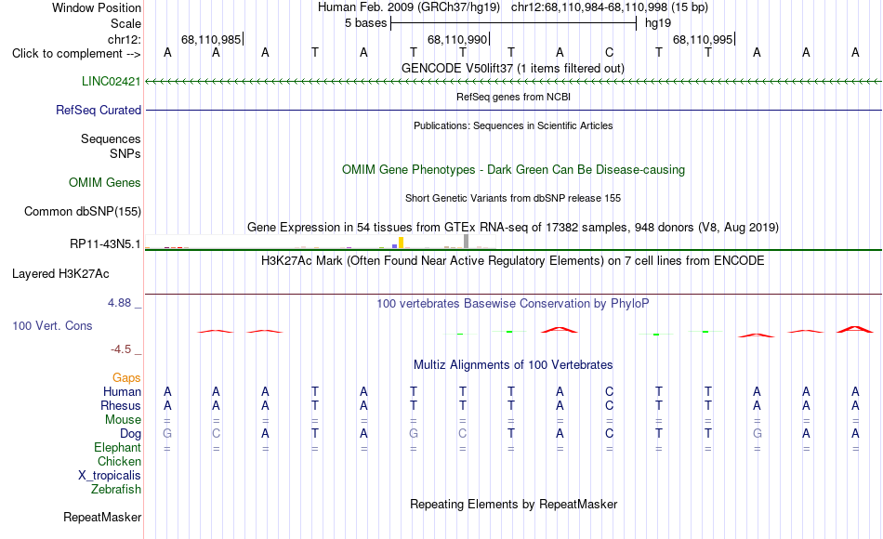This screenshot has width=883, height=539.
Task: Click the GTEx Gene Expression track title
Action: [513, 227]
